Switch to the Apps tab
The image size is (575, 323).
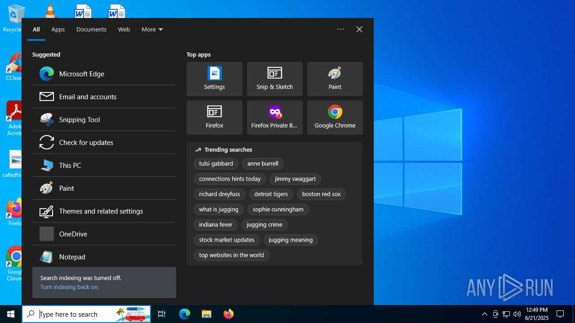tap(58, 30)
